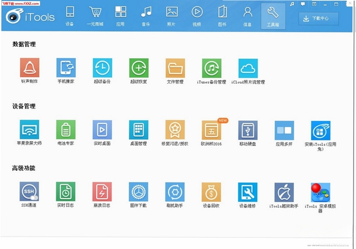Image resolution: width=356 pixels, height=249 pixels.
Task: Go to the 一元商城 shop tab
Action: (x=95, y=17)
